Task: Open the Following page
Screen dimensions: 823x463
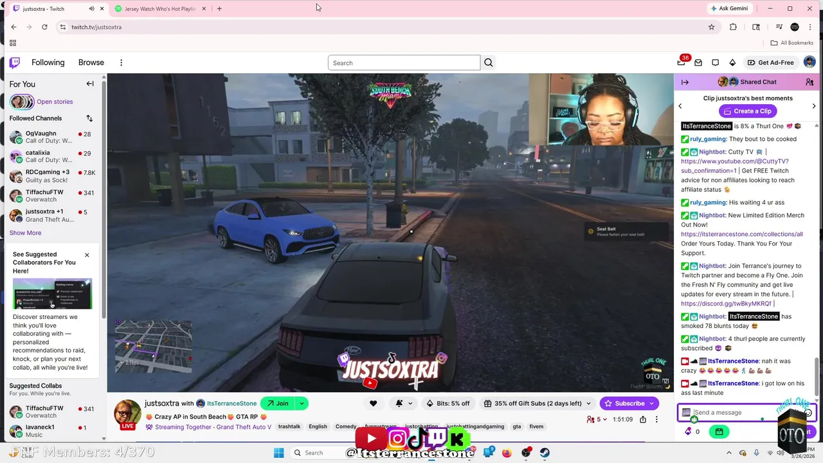Action: coord(48,62)
